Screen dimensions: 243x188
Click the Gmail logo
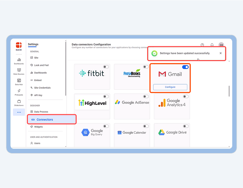[x=170, y=74]
